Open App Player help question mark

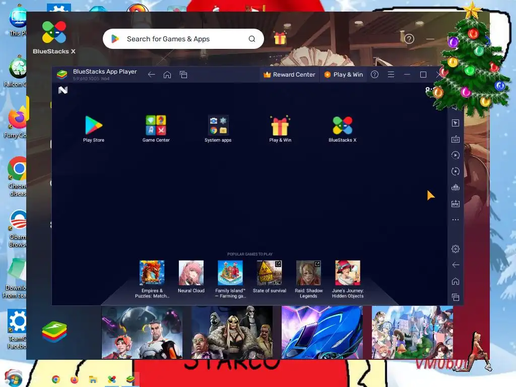tap(374, 75)
